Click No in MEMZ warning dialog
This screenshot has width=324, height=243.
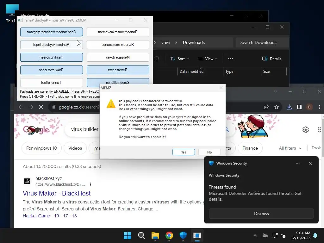(x=209, y=152)
